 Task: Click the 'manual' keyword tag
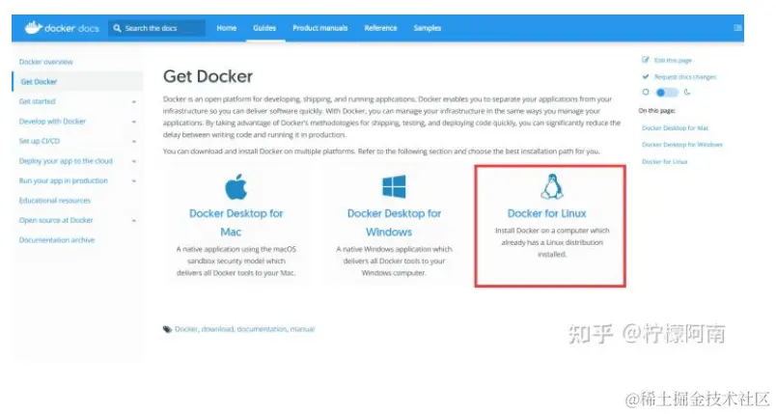click(302, 329)
